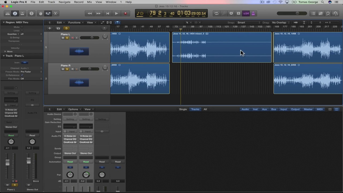Open List Editors icon
343x193 pixels.
[313, 13]
